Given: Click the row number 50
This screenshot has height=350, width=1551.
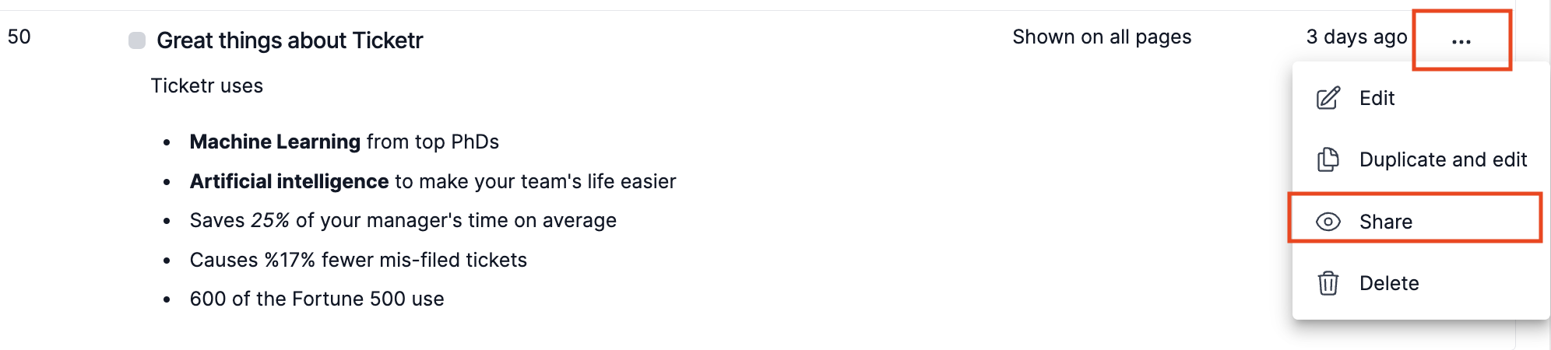Looking at the screenshot, I should tap(19, 37).
